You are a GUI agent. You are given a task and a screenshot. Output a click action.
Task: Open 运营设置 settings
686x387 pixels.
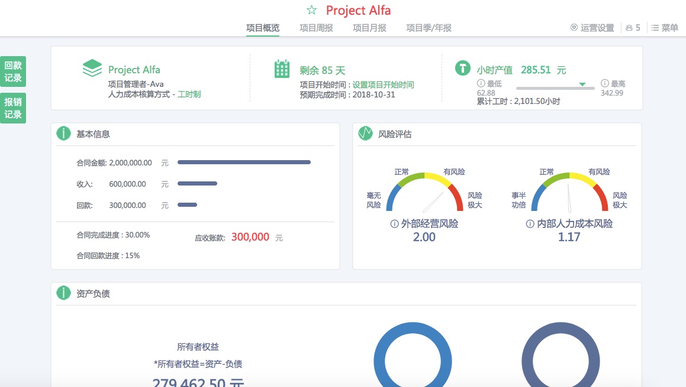592,28
